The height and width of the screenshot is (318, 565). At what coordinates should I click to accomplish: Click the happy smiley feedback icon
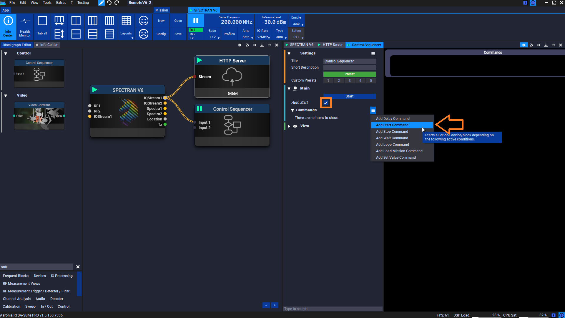(143, 21)
